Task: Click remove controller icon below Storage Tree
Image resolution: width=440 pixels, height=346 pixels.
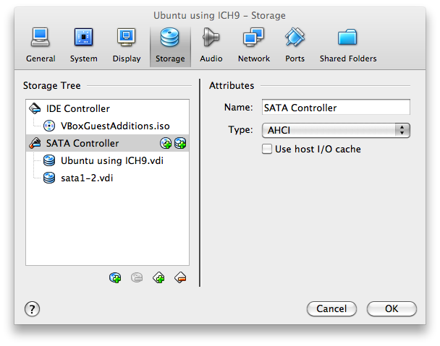Action: point(180,277)
